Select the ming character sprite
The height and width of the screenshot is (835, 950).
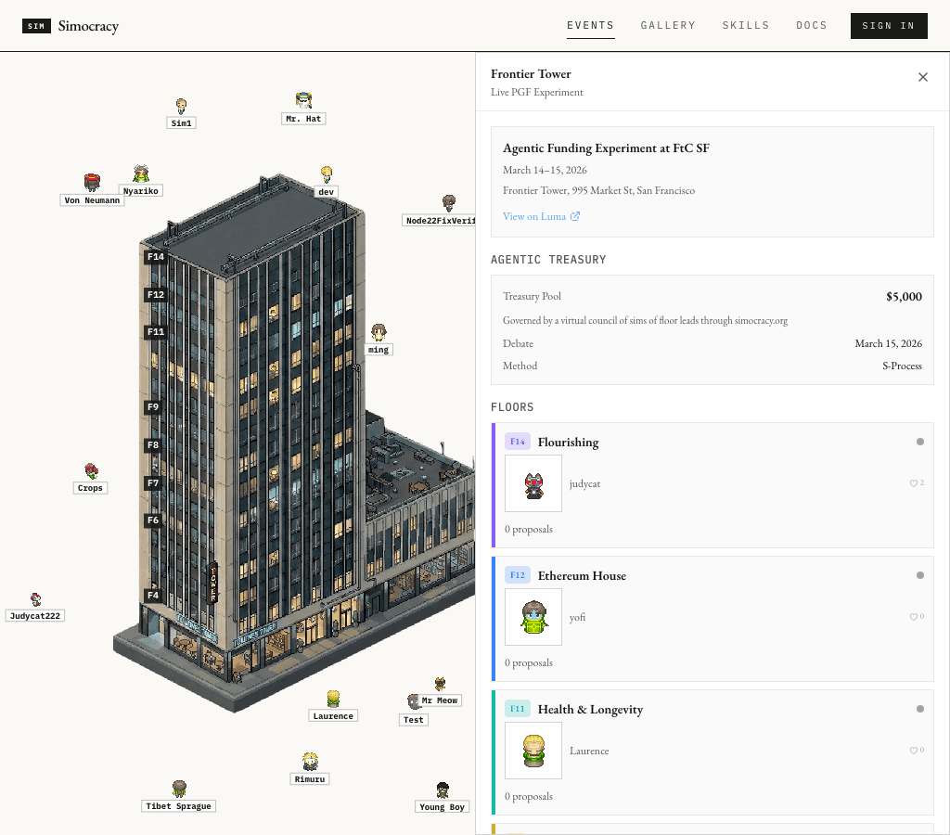379,333
